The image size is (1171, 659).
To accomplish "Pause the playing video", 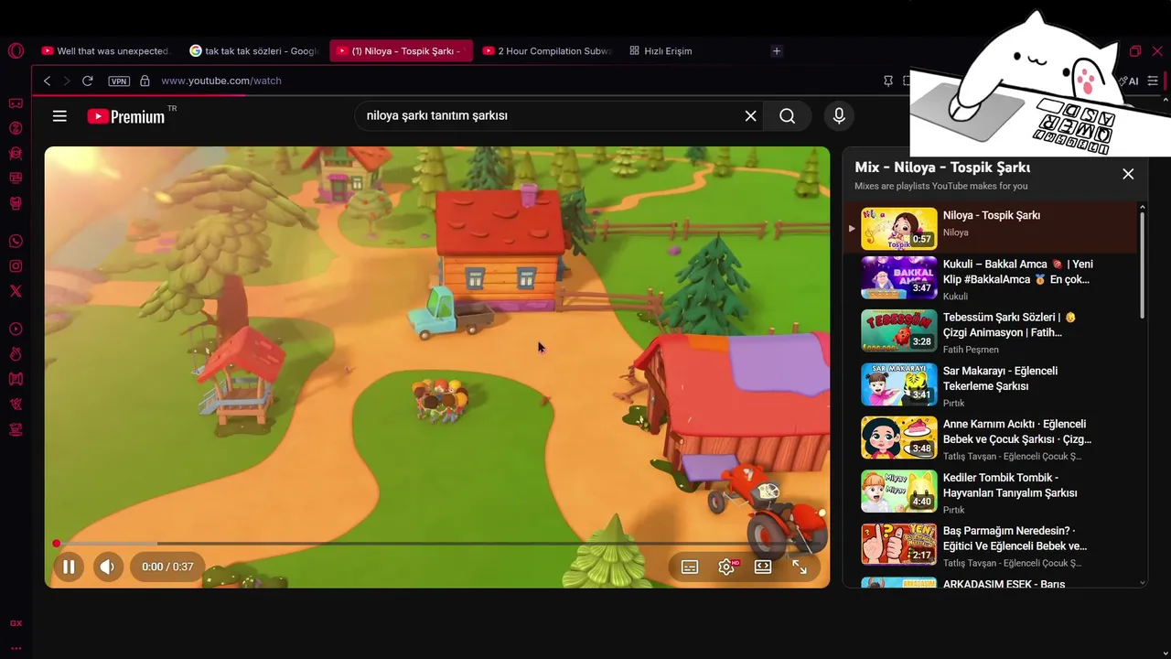I will pyautogui.click(x=69, y=567).
